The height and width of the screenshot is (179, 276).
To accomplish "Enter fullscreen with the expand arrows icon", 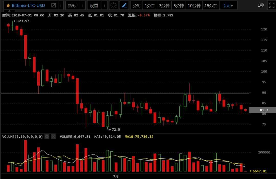I will tap(272, 5).
